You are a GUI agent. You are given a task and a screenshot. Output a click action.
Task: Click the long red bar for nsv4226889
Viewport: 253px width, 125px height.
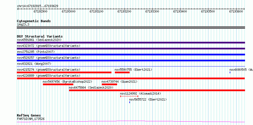click(131, 78)
